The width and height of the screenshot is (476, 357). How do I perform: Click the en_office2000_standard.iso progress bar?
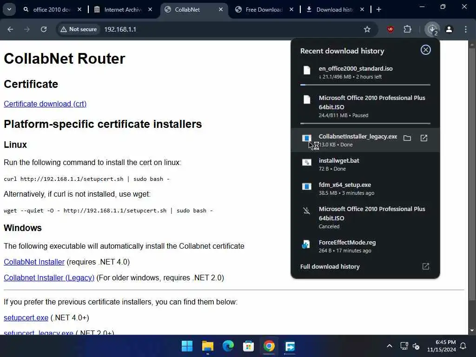[x=365, y=85]
